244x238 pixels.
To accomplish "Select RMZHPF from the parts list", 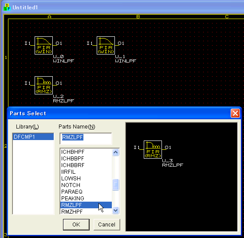I will 86,211.
